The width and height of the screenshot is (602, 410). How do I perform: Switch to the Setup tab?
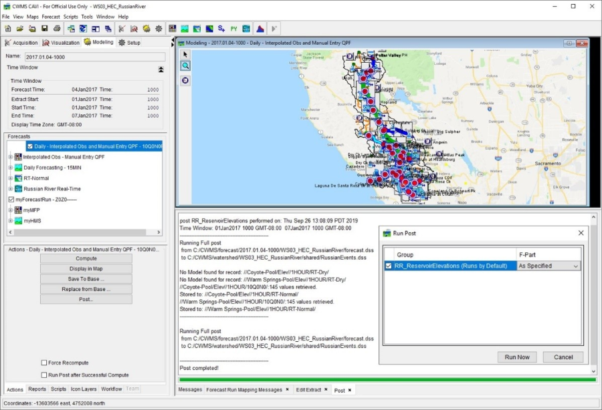pos(130,43)
